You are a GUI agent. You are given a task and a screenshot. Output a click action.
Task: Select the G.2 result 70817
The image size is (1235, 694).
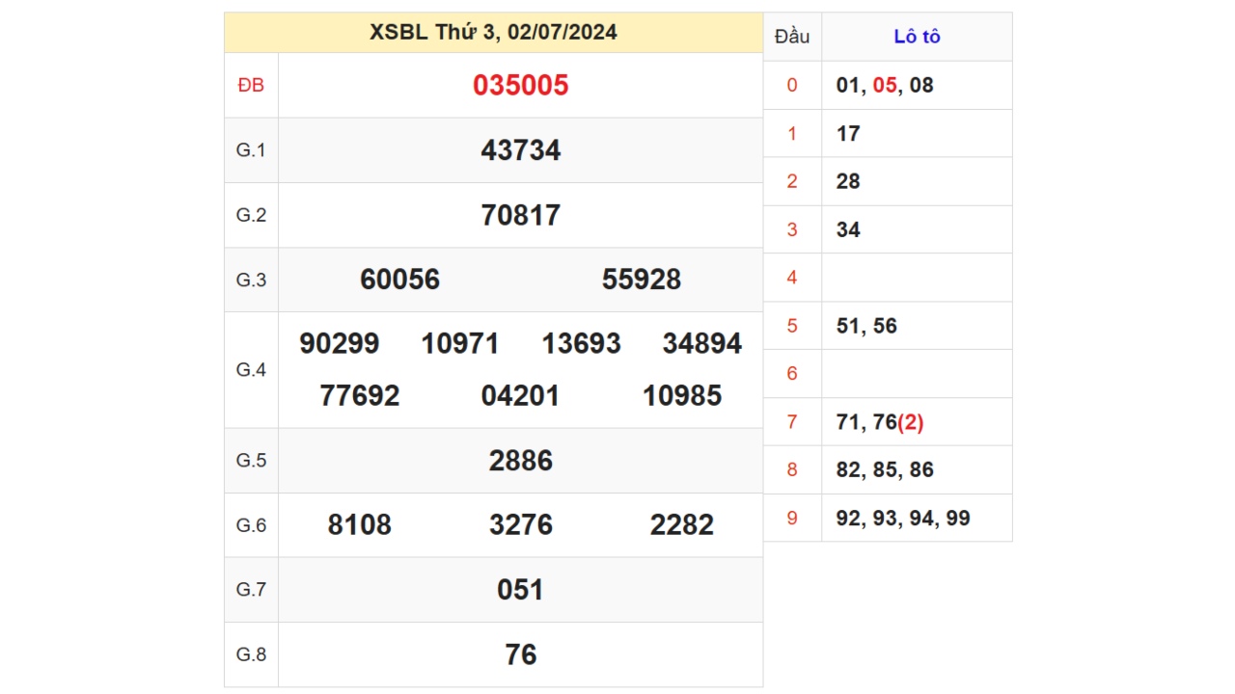click(521, 215)
